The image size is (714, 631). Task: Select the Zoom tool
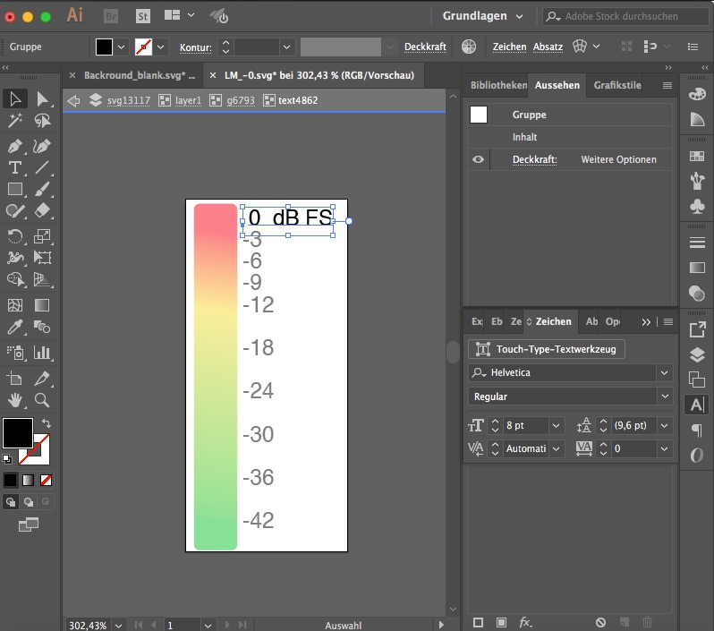(x=42, y=400)
